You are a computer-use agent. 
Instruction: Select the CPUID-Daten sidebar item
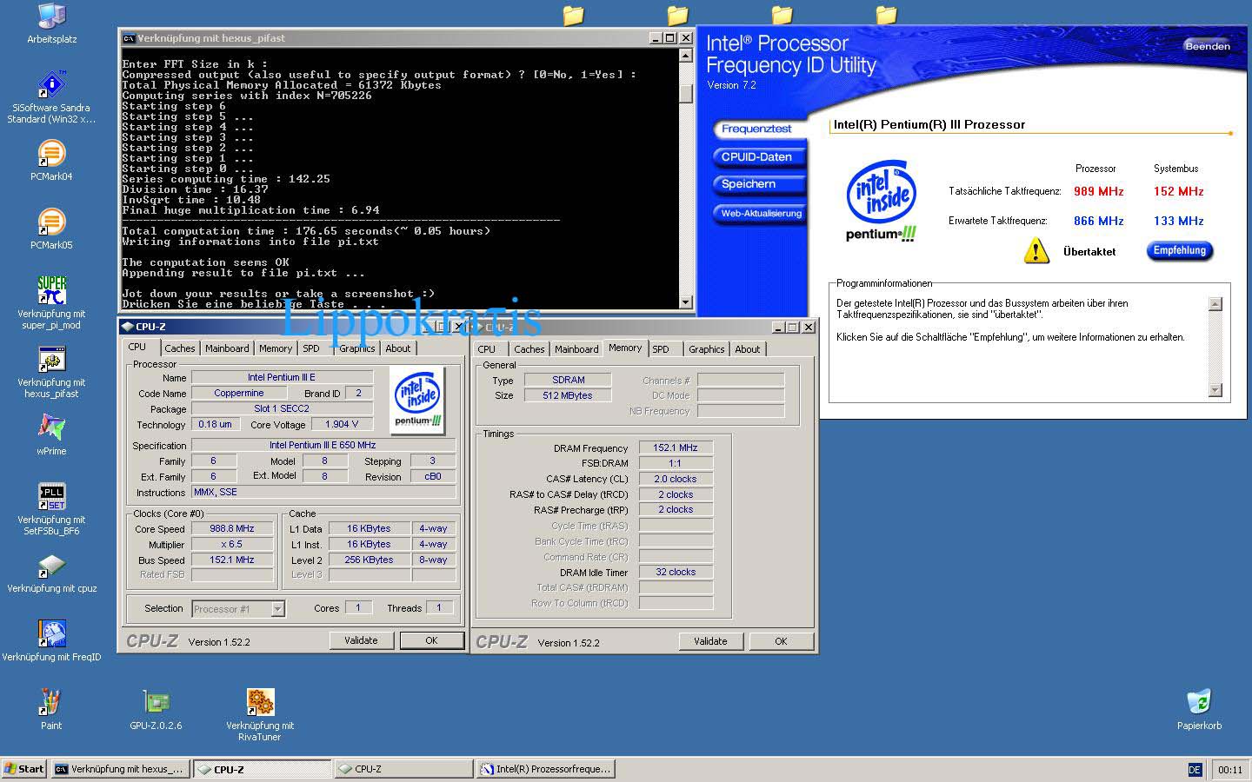tap(757, 157)
